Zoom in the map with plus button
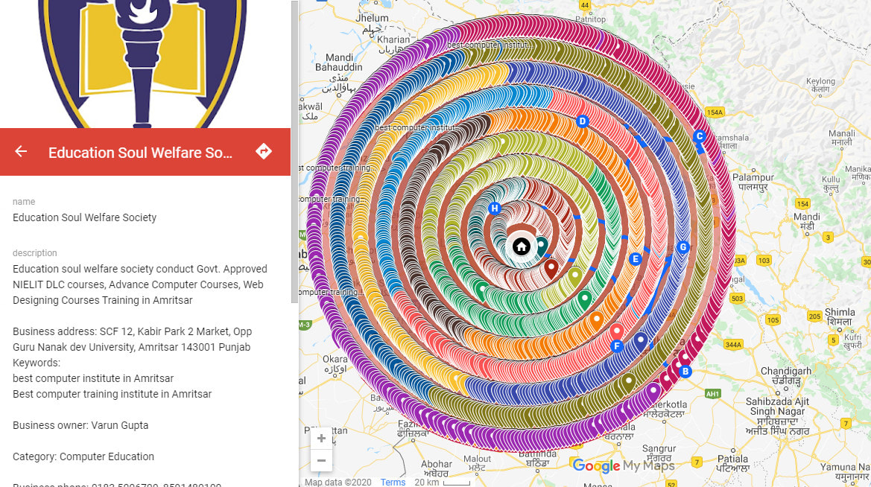The height and width of the screenshot is (487, 871). tap(321, 439)
